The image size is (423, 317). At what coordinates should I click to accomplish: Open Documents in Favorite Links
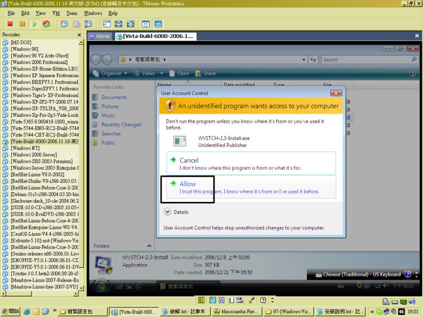coord(114,97)
